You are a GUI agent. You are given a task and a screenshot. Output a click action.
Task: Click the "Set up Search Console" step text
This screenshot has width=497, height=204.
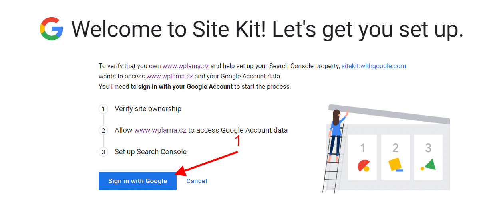(x=151, y=152)
